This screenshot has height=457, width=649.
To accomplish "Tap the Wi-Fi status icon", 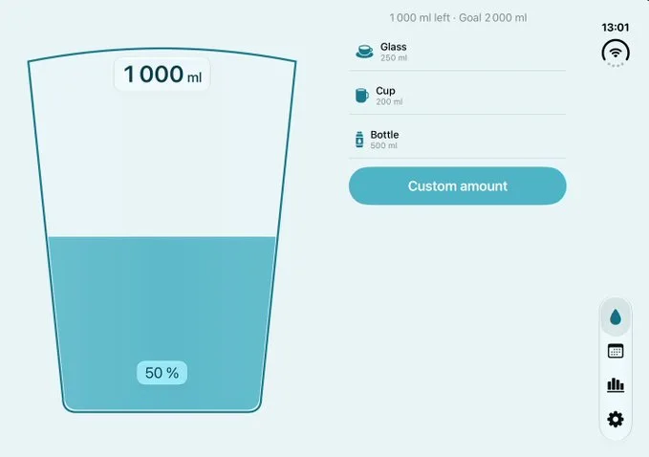I will 616,53.
